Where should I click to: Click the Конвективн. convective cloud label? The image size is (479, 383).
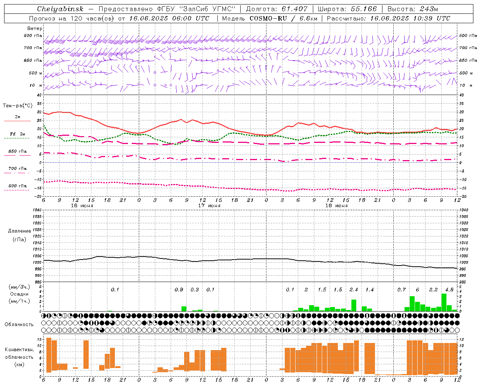coord(19,350)
